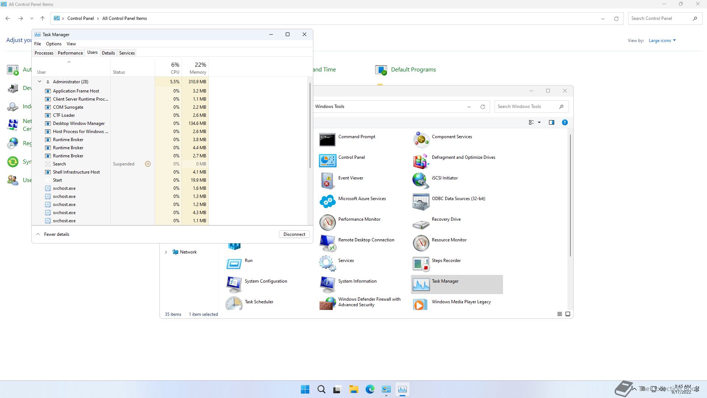Open Microsoft Azure Services icon
Image resolution: width=707 pixels, height=398 pixels.
click(327, 202)
